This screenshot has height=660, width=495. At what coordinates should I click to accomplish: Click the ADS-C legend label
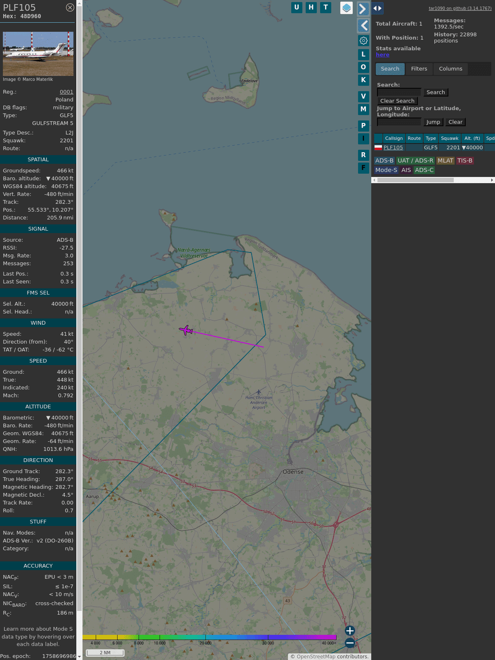pos(424,170)
